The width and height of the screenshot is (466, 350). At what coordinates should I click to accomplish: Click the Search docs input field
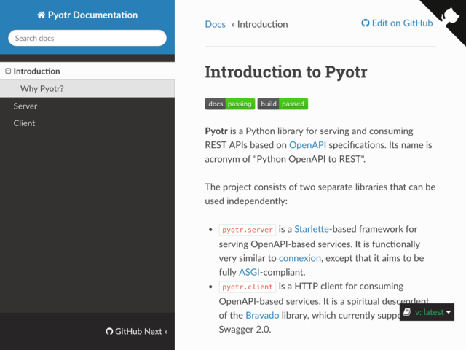(87, 38)
